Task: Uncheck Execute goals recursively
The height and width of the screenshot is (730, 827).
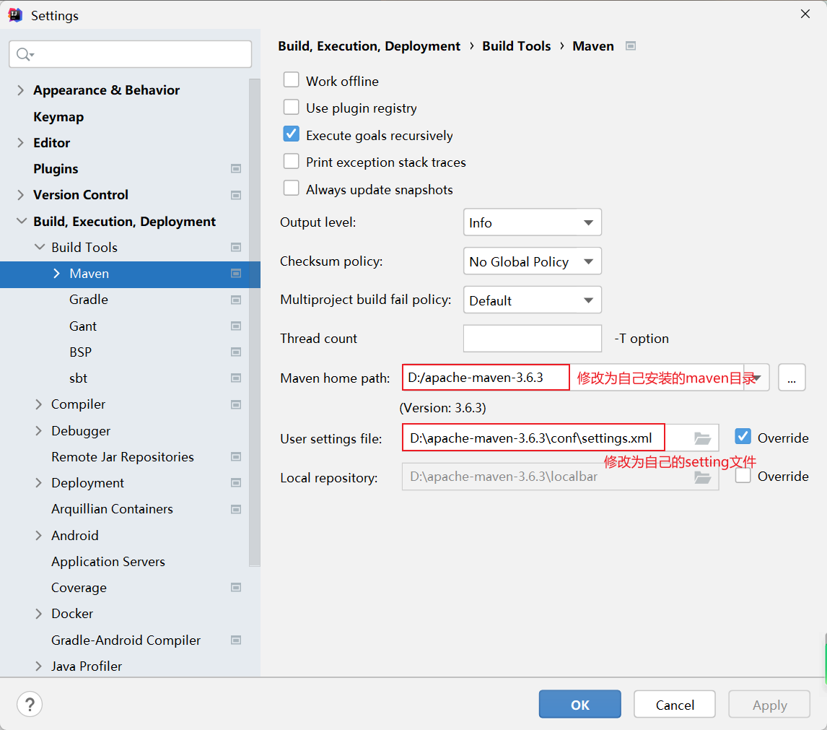Action: coord(291,134)
